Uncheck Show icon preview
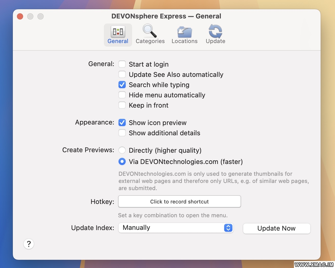Image resolution: width=335 pixels, height=268 pixels. pos(122,122)
